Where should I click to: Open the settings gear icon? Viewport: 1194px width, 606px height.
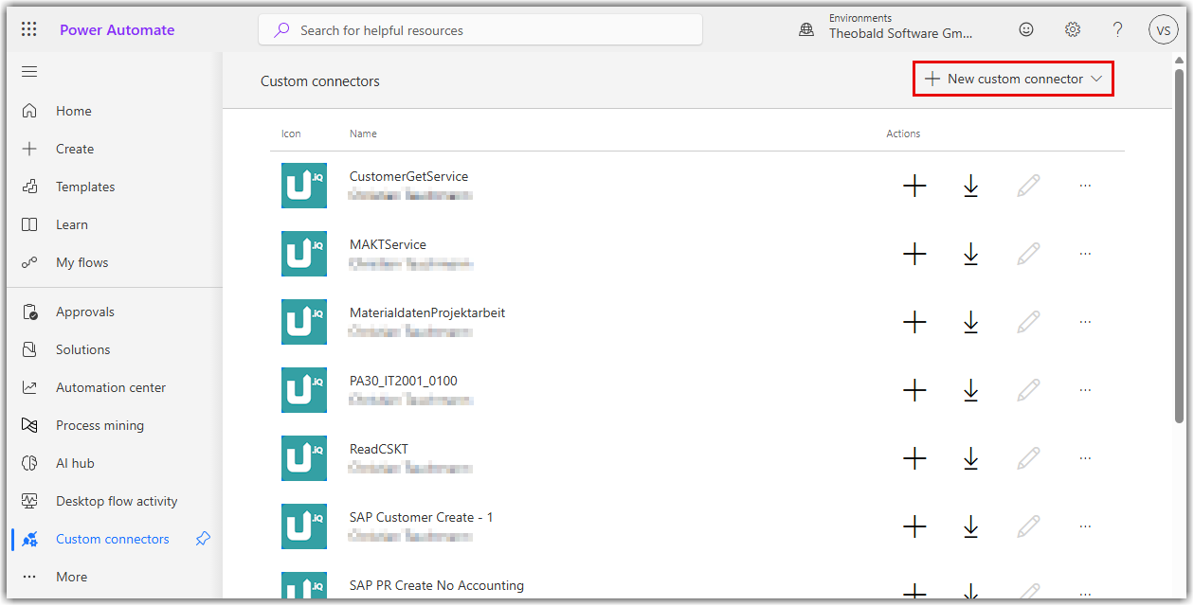(1073, 29)
